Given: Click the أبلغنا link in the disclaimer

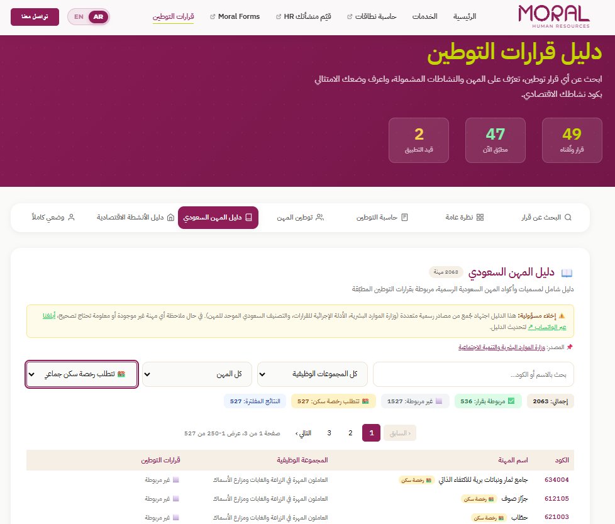Looking at the screenshot, I should [x=49, y=316].
